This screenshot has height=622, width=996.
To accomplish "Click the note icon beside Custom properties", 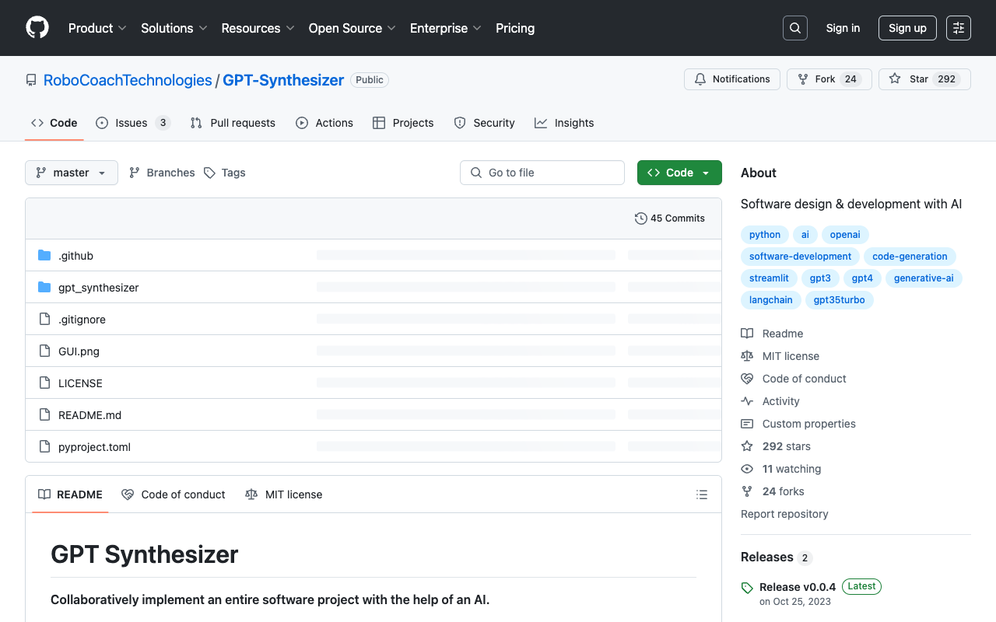I will (747, 424).
